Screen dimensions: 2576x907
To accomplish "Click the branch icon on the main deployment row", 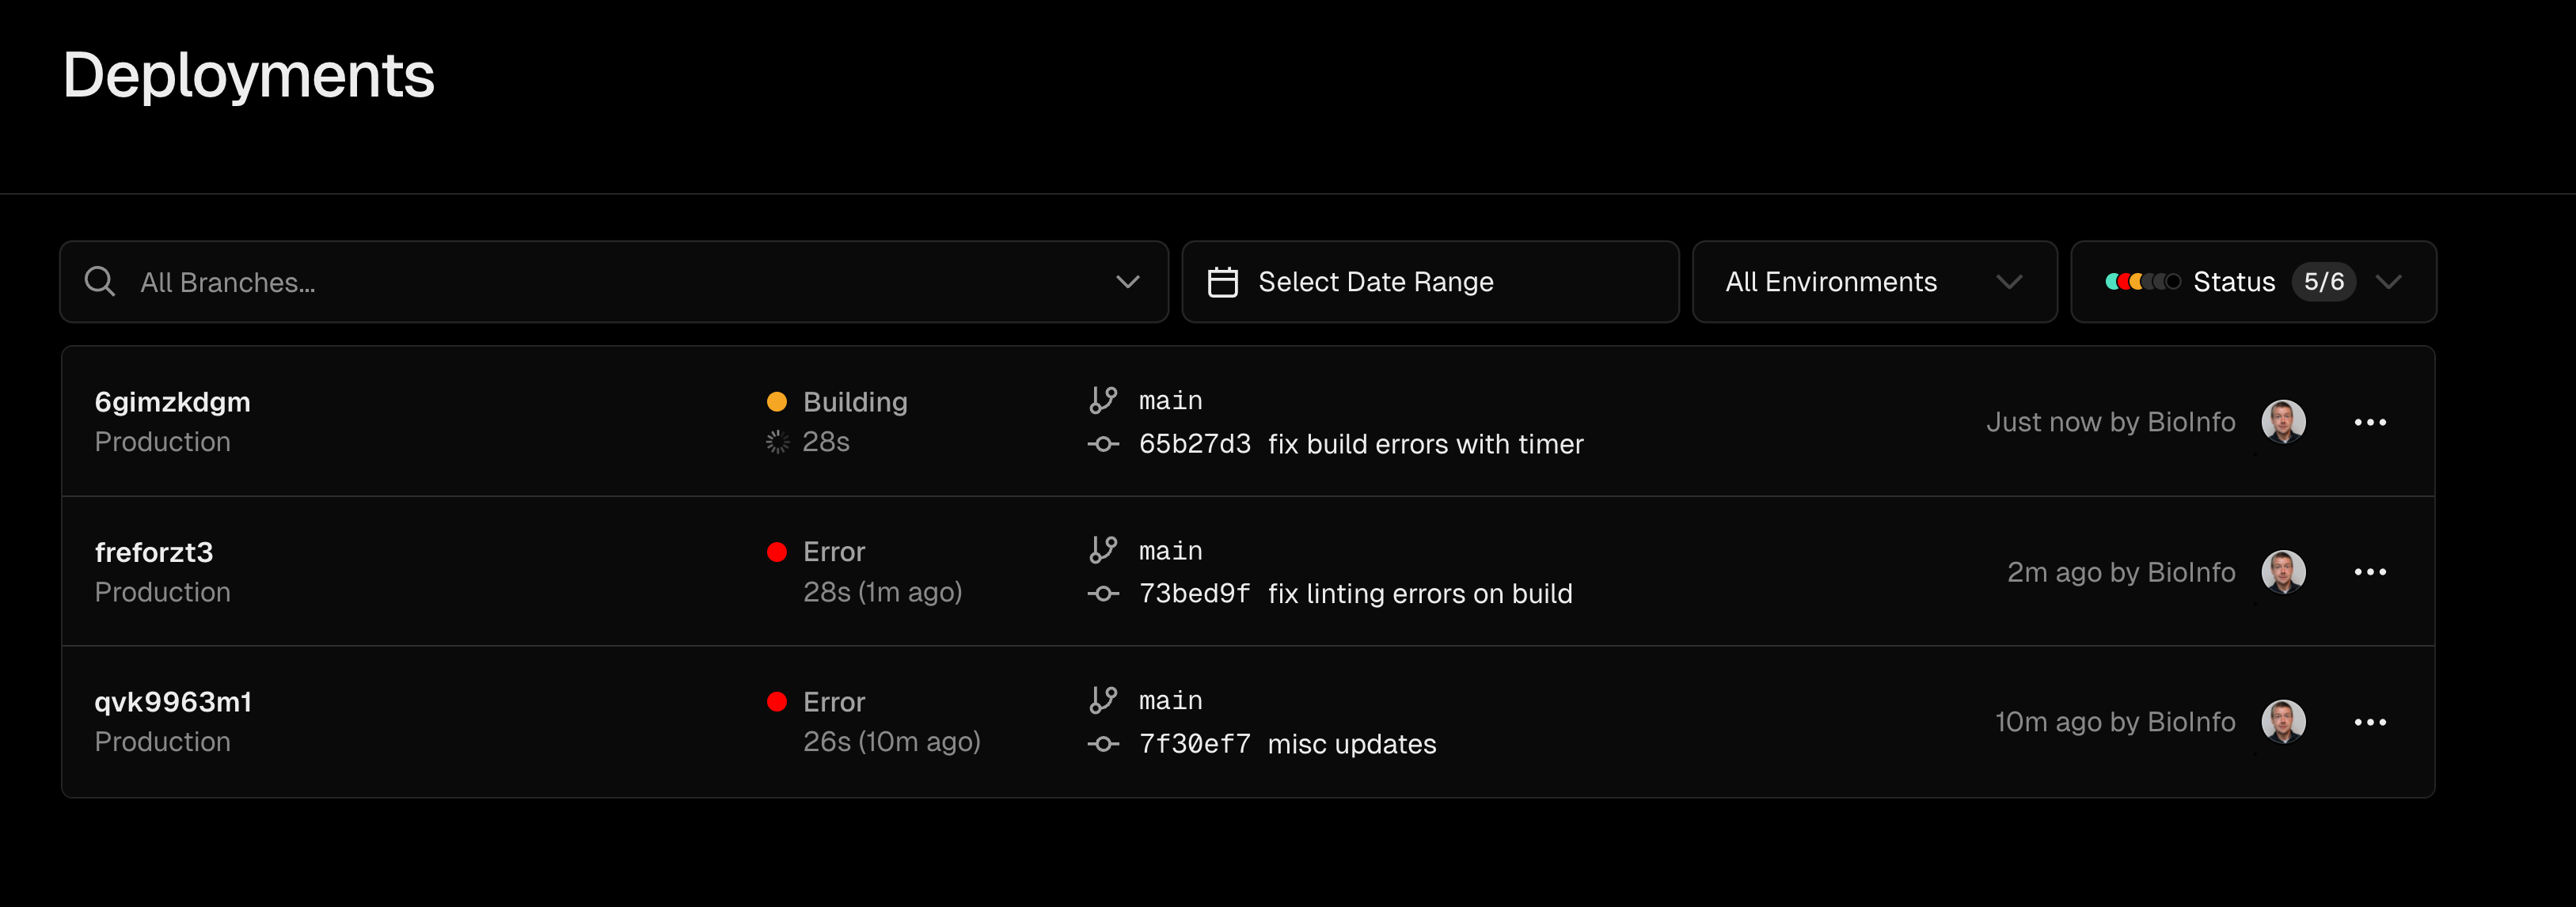I will [1105, 399].
